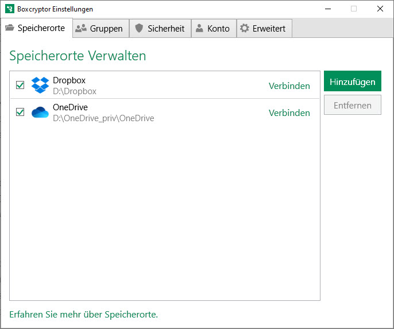Click the Dropbox logo icon

click(40, 85)
